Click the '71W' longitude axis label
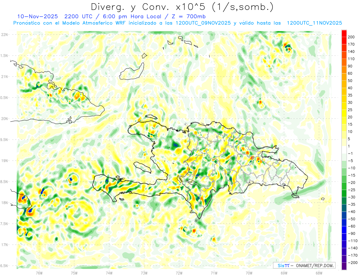 [214, 273]
